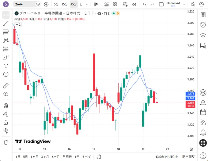Open indicator templates grid icon

pyautogui.click(x=115, y=4)
